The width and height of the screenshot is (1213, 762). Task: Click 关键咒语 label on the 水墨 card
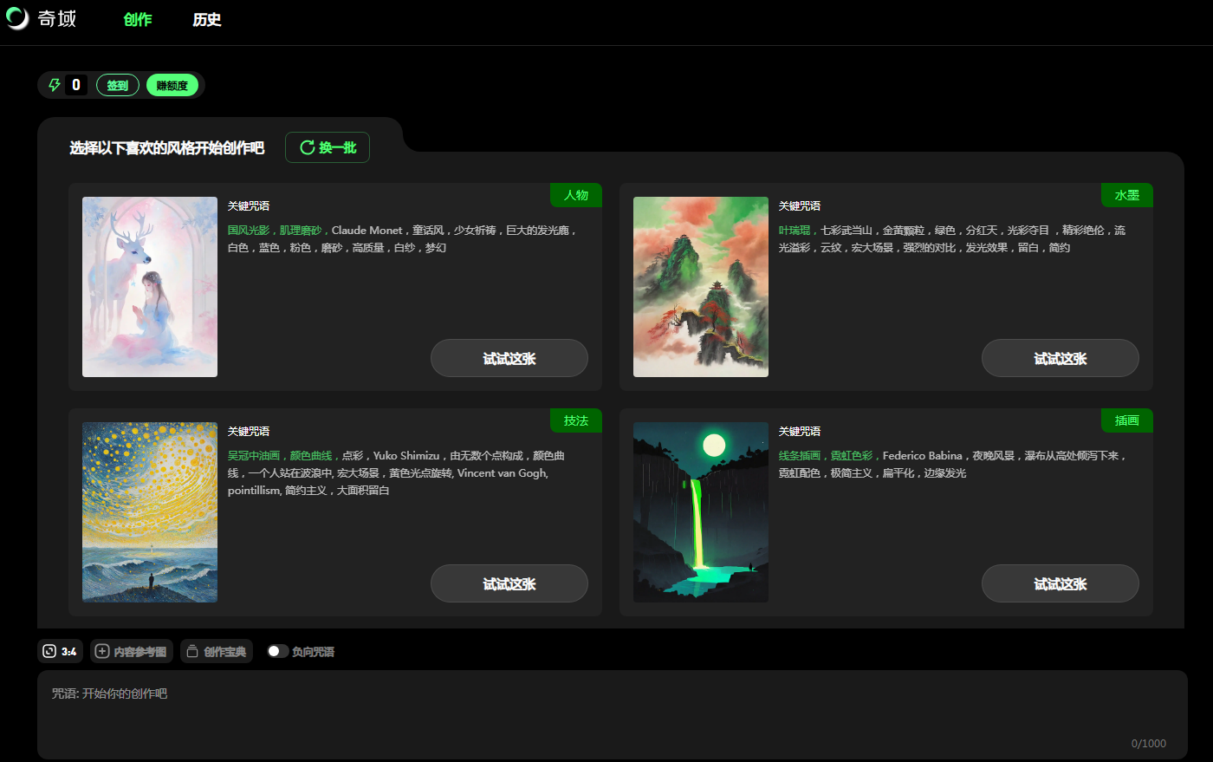[800, 205]
